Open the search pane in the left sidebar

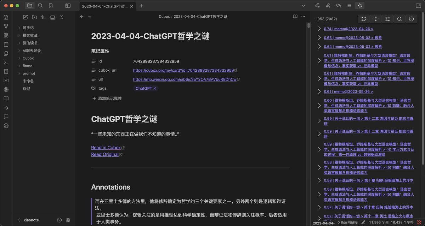coord(40,6)
